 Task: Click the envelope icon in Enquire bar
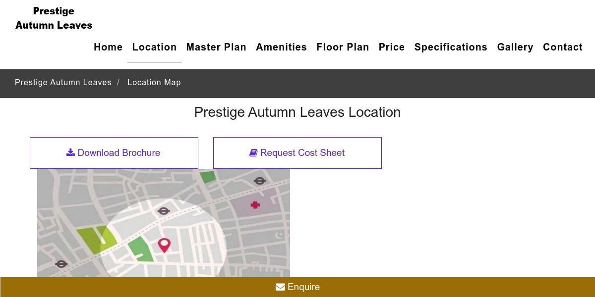point(280,287)
